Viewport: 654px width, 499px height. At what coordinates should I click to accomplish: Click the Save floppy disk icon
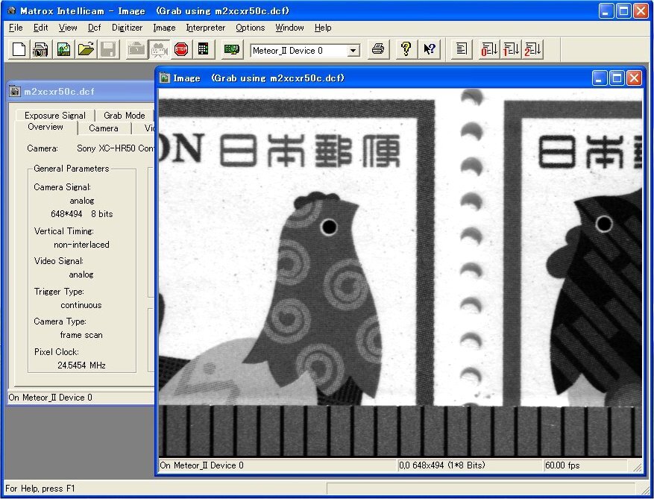pos(108,50)
